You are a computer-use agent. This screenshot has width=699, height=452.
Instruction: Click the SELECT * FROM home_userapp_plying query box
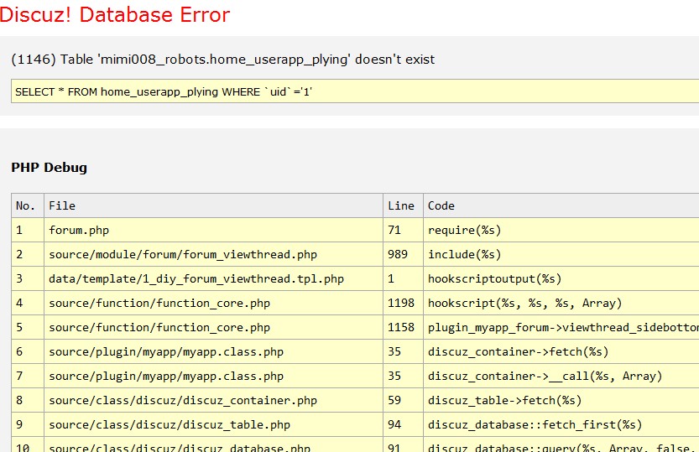(355, 91)
